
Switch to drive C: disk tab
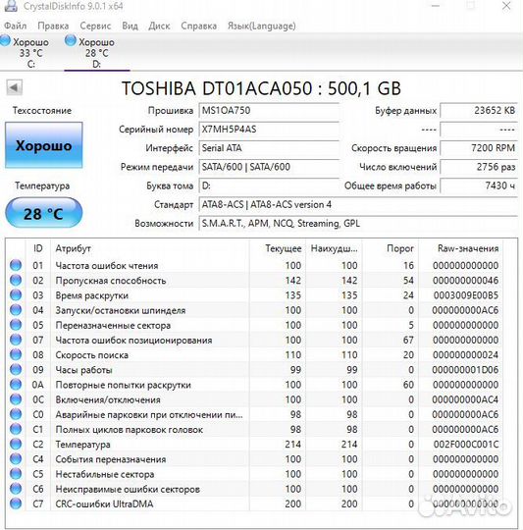tap(30, 52)
